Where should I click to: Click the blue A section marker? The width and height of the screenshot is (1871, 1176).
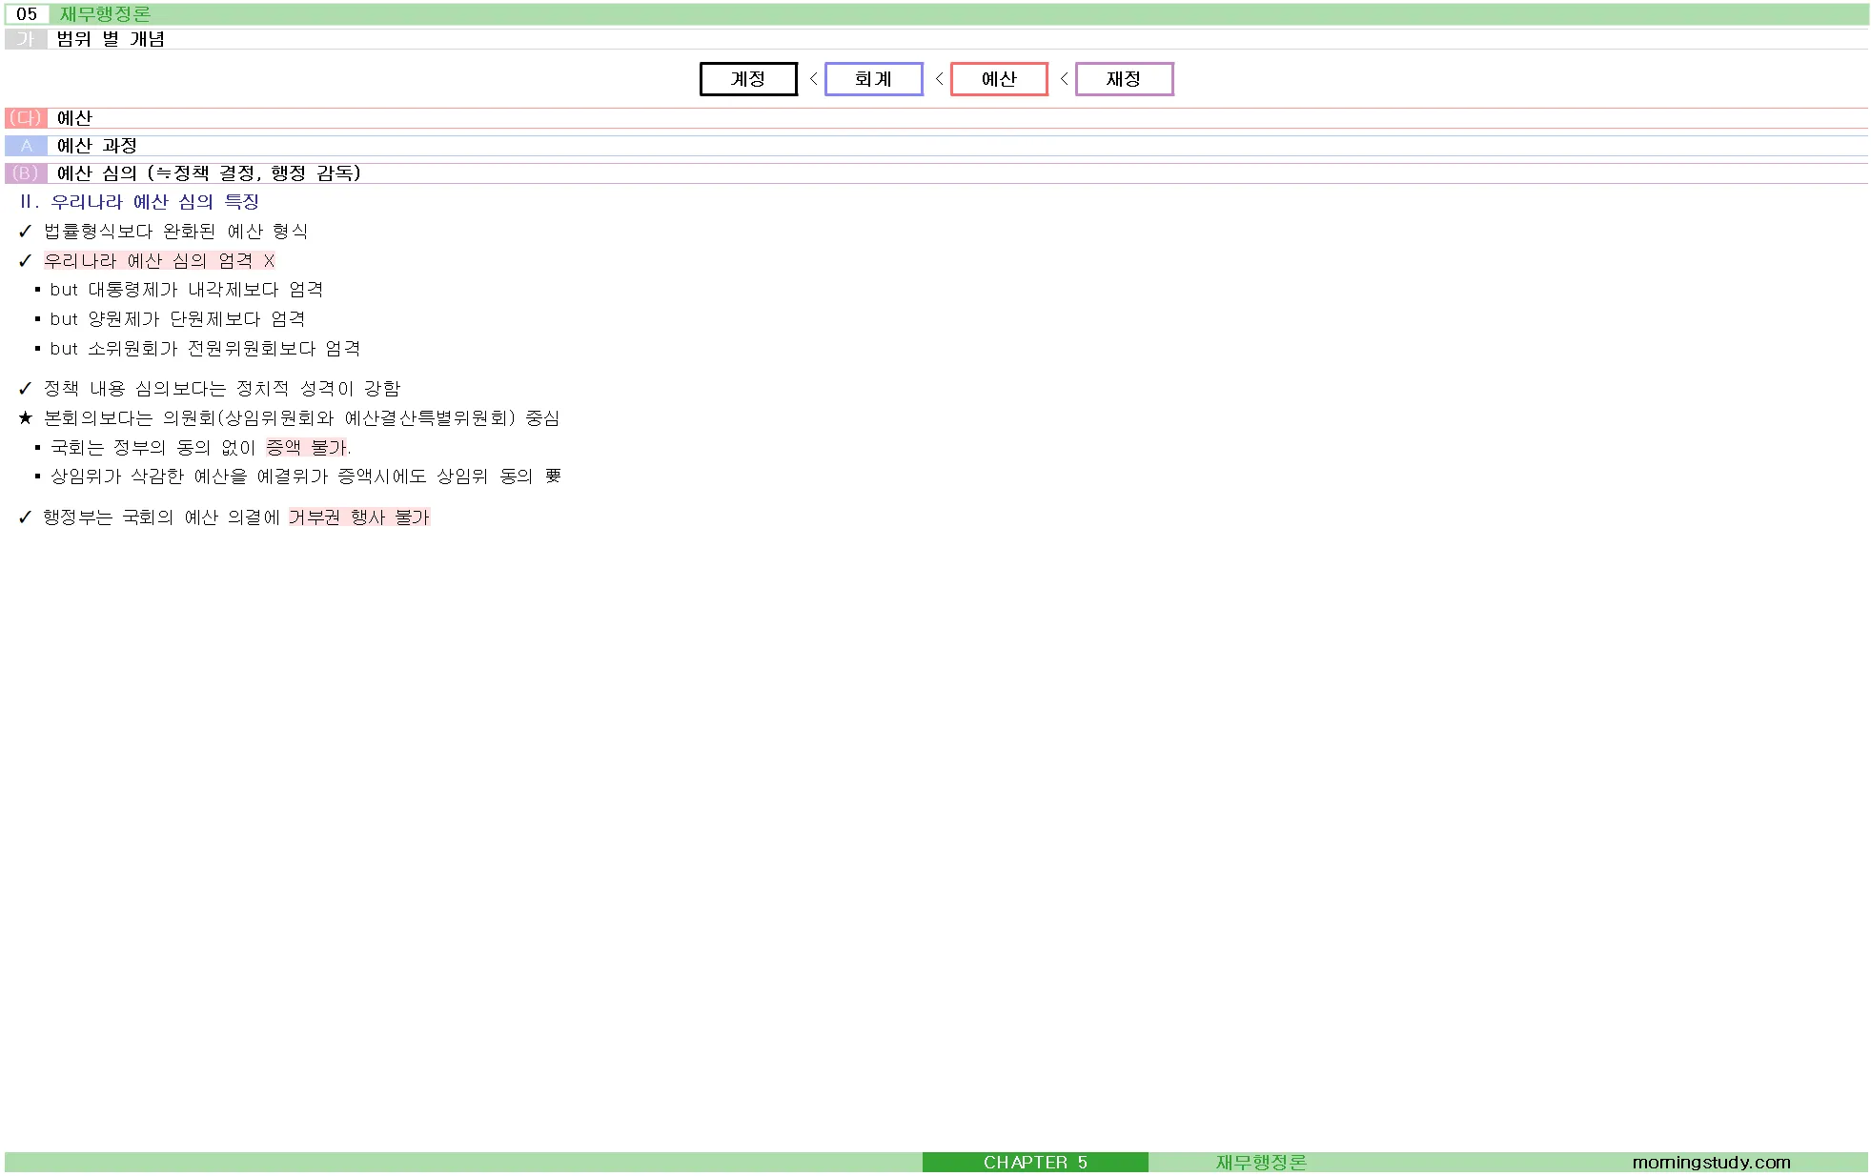(x=26, y=146)
